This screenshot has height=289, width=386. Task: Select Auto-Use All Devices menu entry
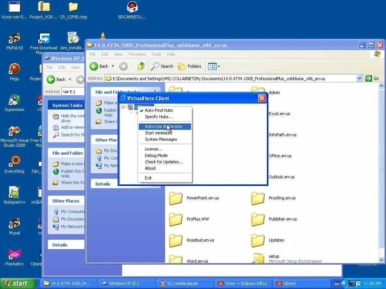(x=165, y=126)
